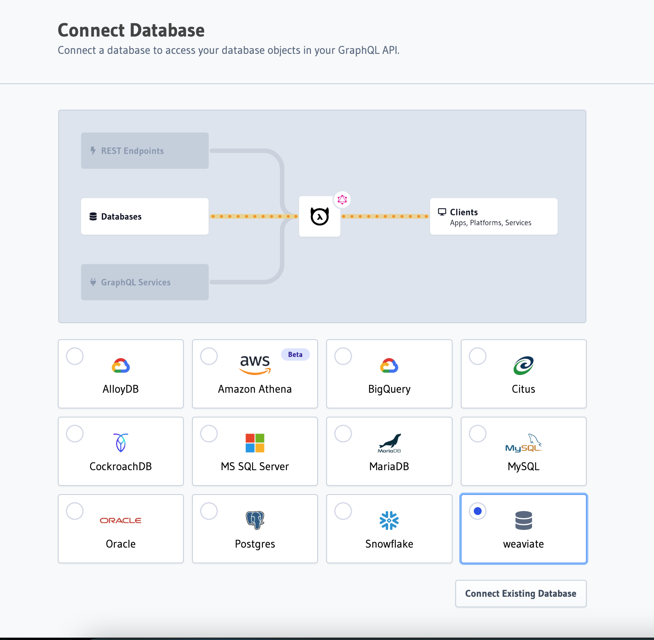Select the Amazon Athena logo
654x640 pixels.
pos(255,364)
